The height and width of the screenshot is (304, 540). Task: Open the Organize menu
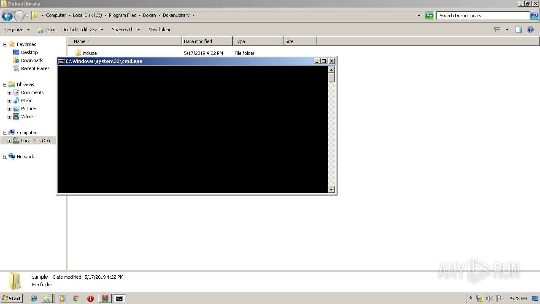(x=17, y=30)
